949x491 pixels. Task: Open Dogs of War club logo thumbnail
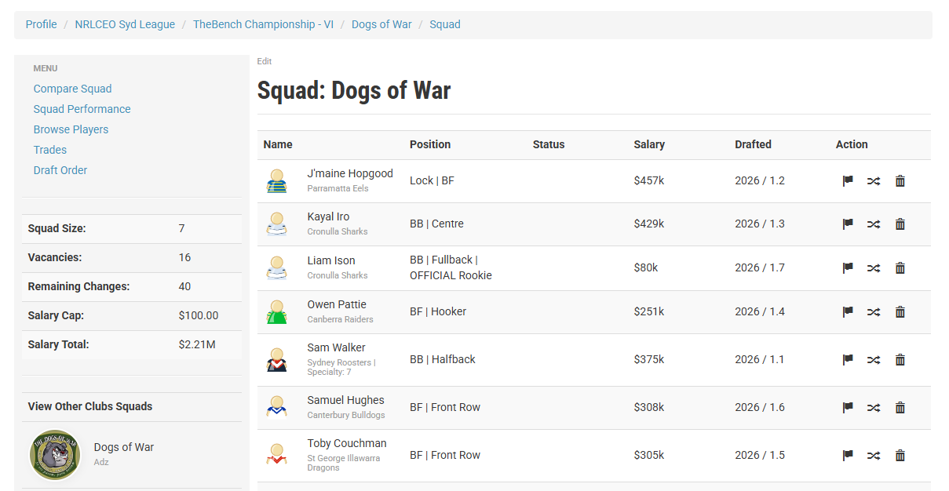(x=55, y=455)
